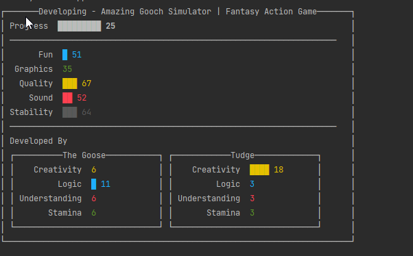Click the yellow Quality stat bar

70,84
